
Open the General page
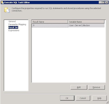[12, 22]
